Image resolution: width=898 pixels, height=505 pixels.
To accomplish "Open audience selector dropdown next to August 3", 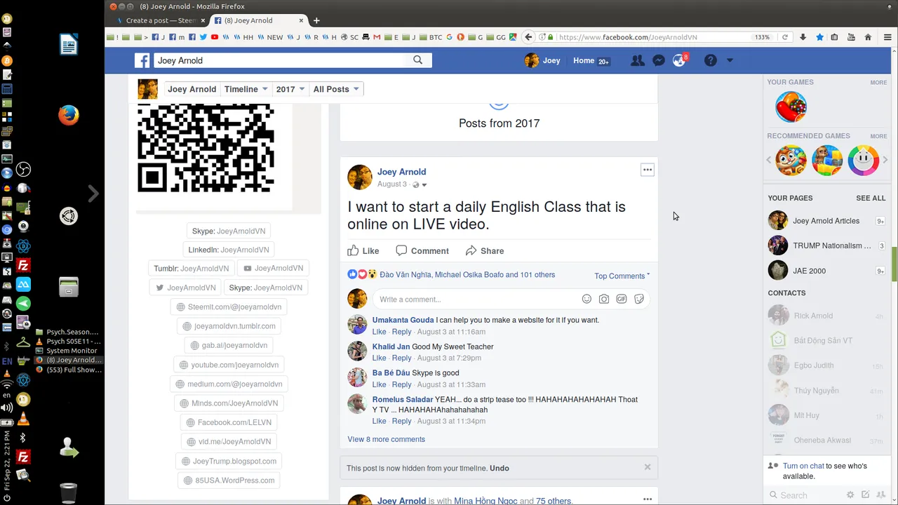I will click(420, 184).
